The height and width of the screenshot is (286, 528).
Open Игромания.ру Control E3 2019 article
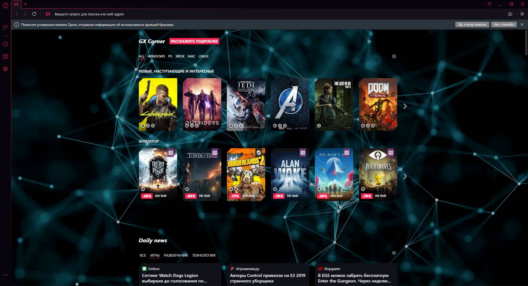(x=268, y=275)
